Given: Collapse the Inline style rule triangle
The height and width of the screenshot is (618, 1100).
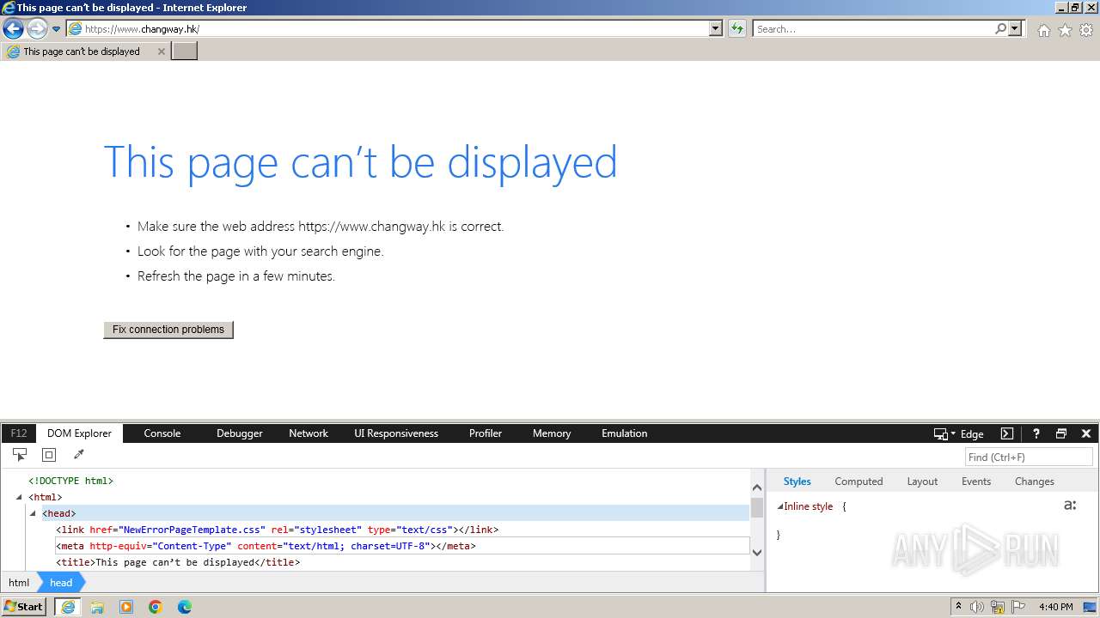Looking at the screenshot, I should tap(780, 506).
